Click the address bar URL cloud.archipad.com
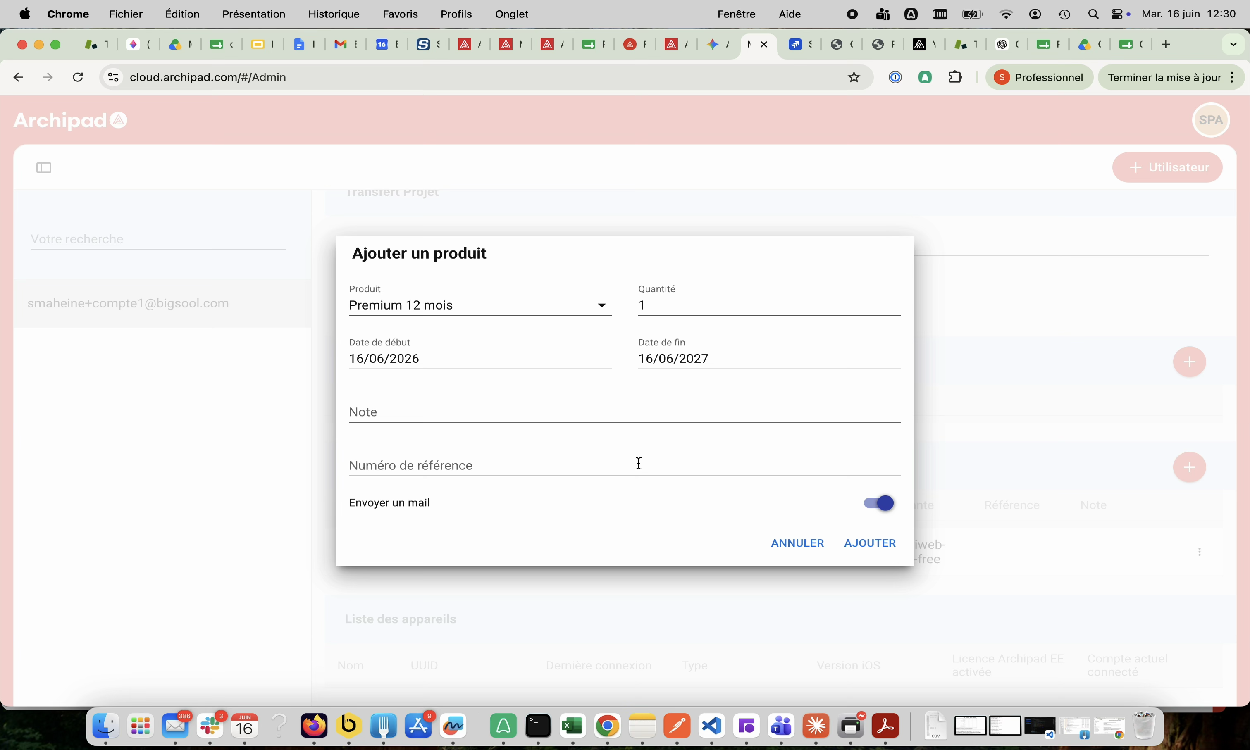This screenshot has height=750, width=1250. [208, 77]
